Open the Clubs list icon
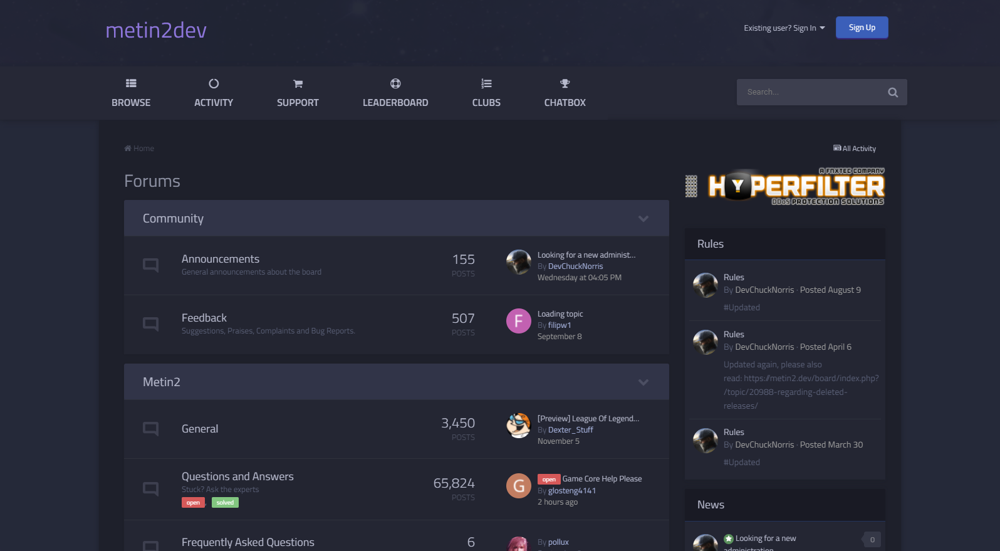The image size is (1000, 551). (x=486, y=83)
